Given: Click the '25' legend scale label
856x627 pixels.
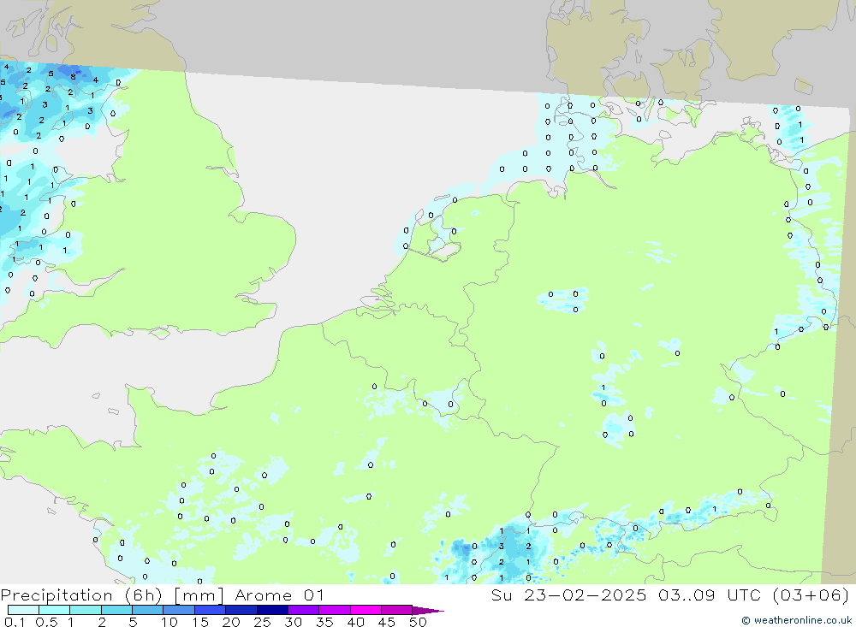Looking at the screenshot, I should (263, 622).
